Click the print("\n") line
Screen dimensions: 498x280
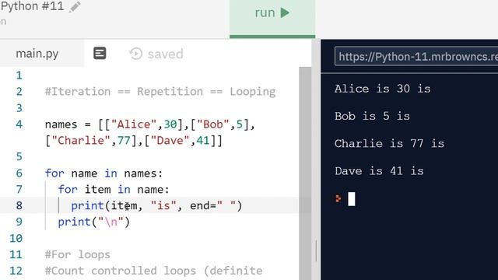click(x=93, y=222)
